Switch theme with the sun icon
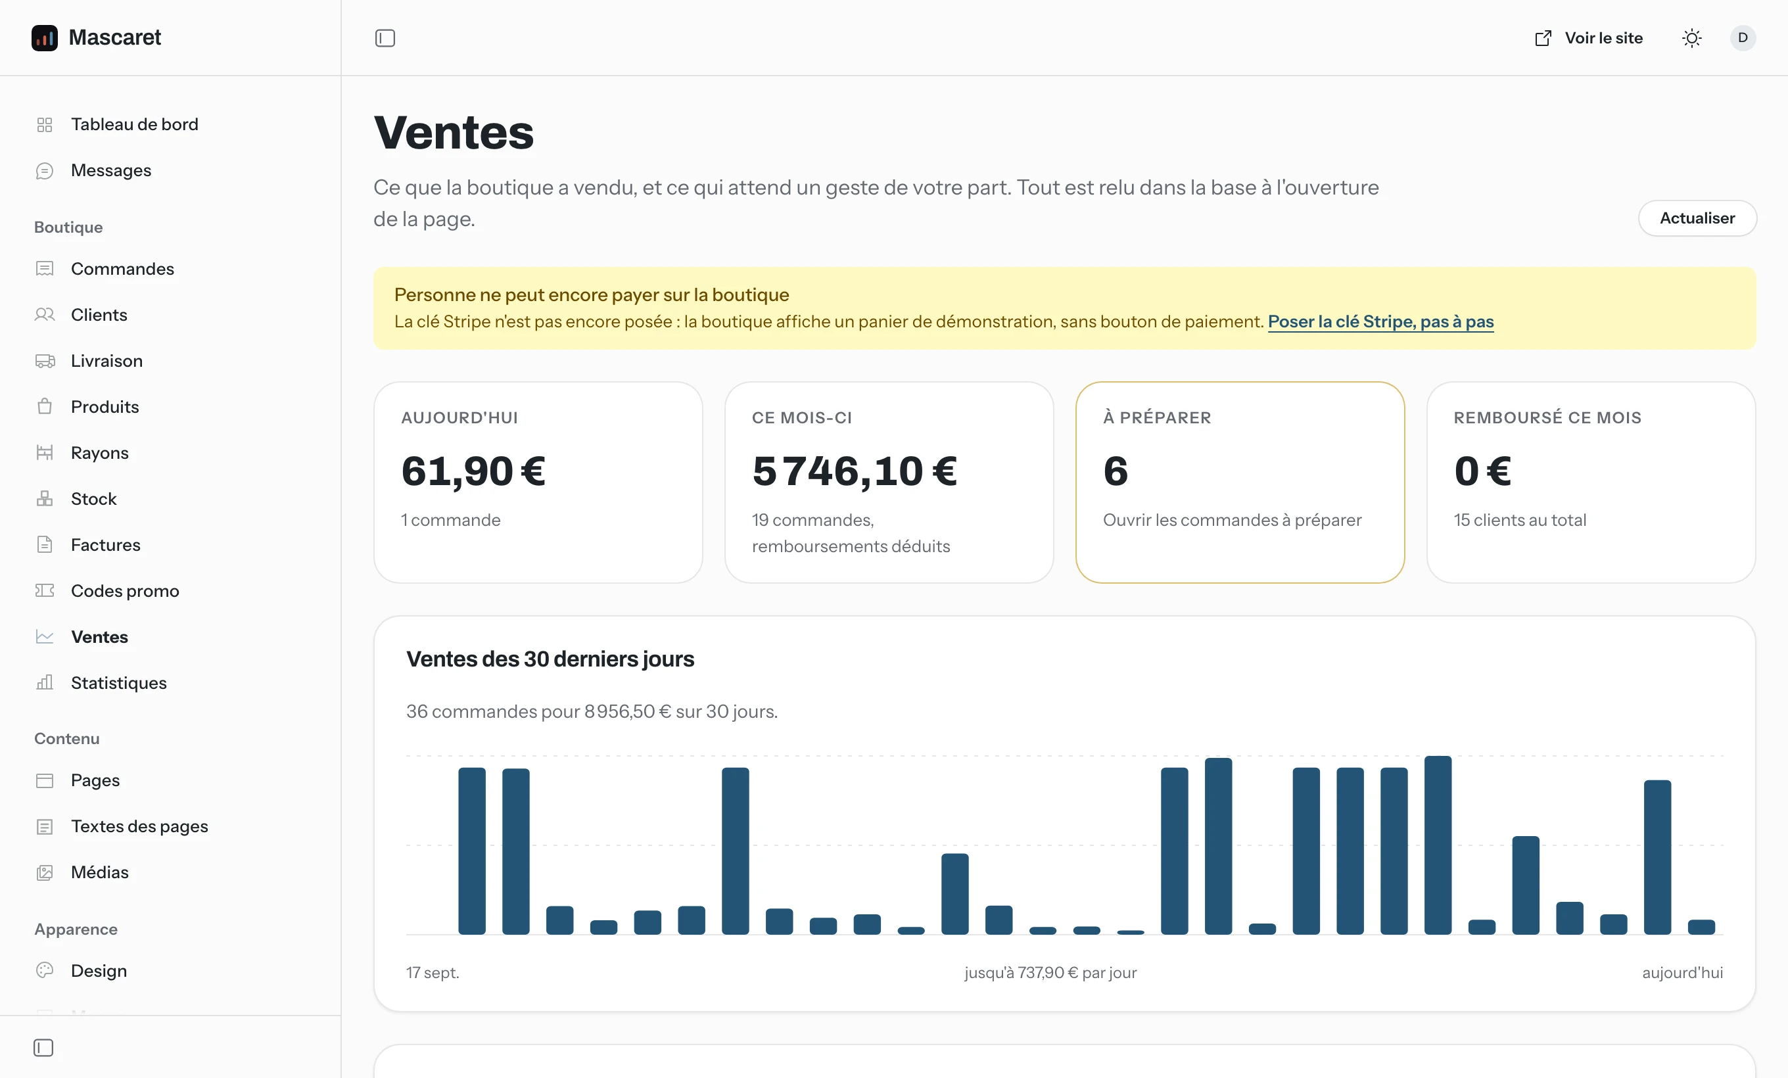This screenshot has width=1788, height=1078. point(1691,37)
